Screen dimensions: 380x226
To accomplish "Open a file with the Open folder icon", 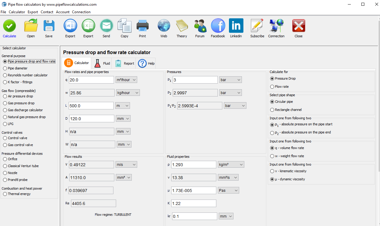I will point(31,26).
